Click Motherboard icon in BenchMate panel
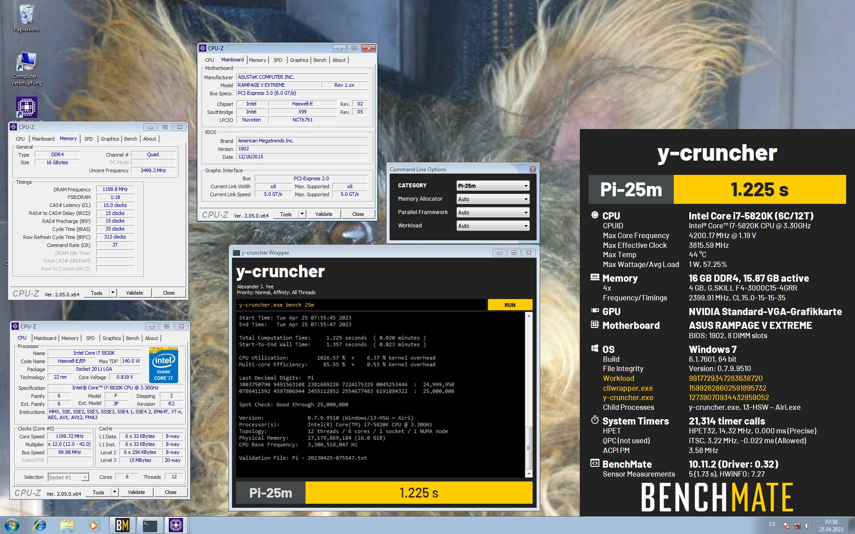855x534 pixels. tap(594, 324)
